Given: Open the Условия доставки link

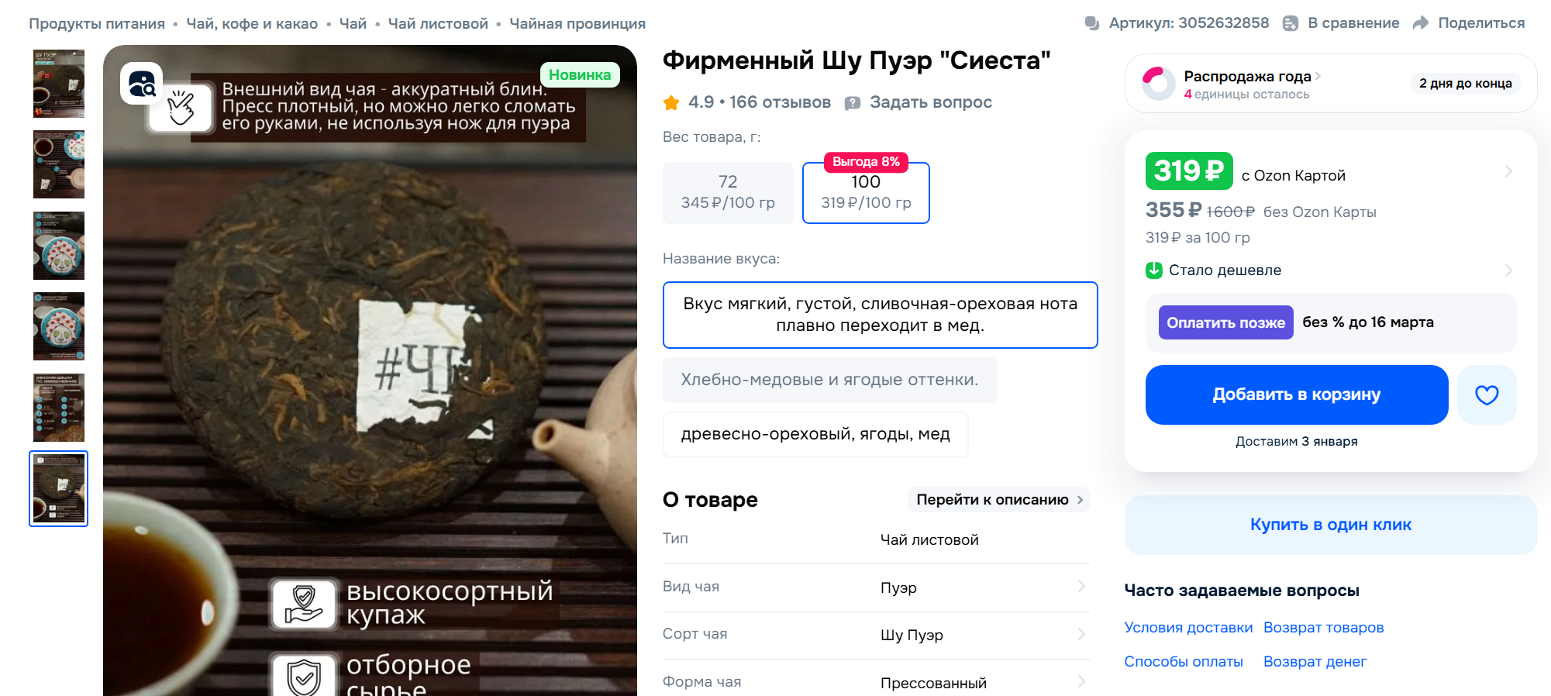Looking at the screenshot, I should (x=1188, y=627).
